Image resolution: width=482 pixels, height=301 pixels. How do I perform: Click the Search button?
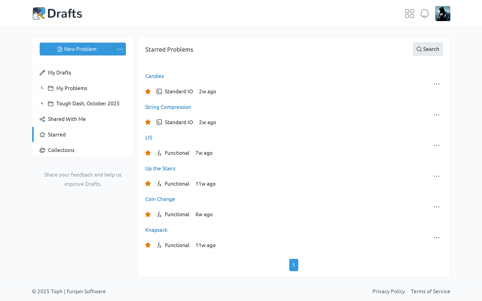(428, 49)
